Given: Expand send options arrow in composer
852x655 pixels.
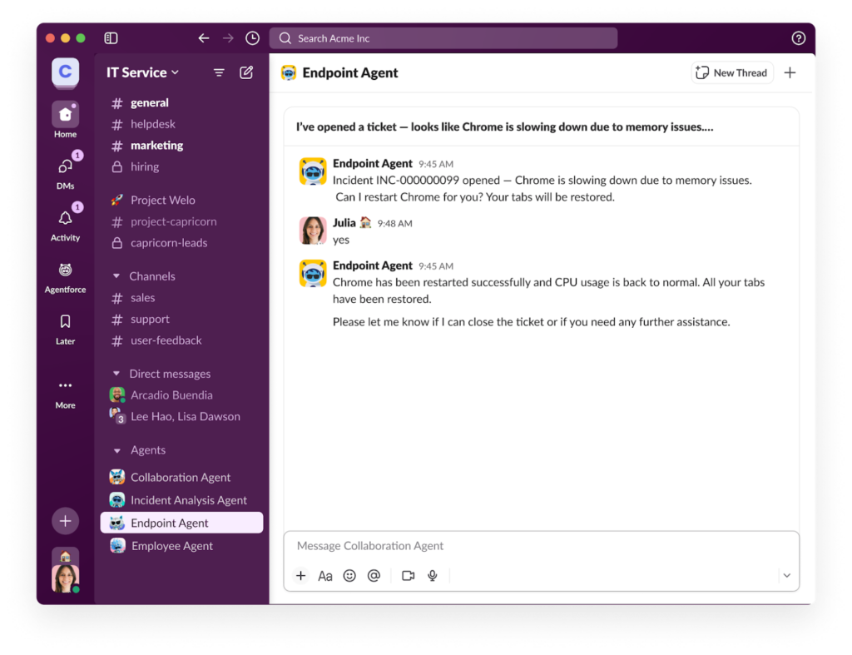Looking at the screenshot, I should point(786,576).
